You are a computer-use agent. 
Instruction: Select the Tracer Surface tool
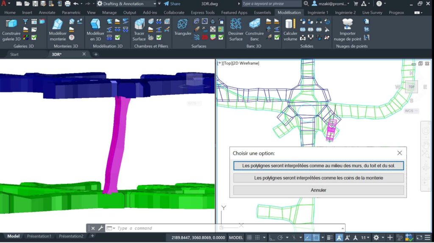(x=139, y=30)
